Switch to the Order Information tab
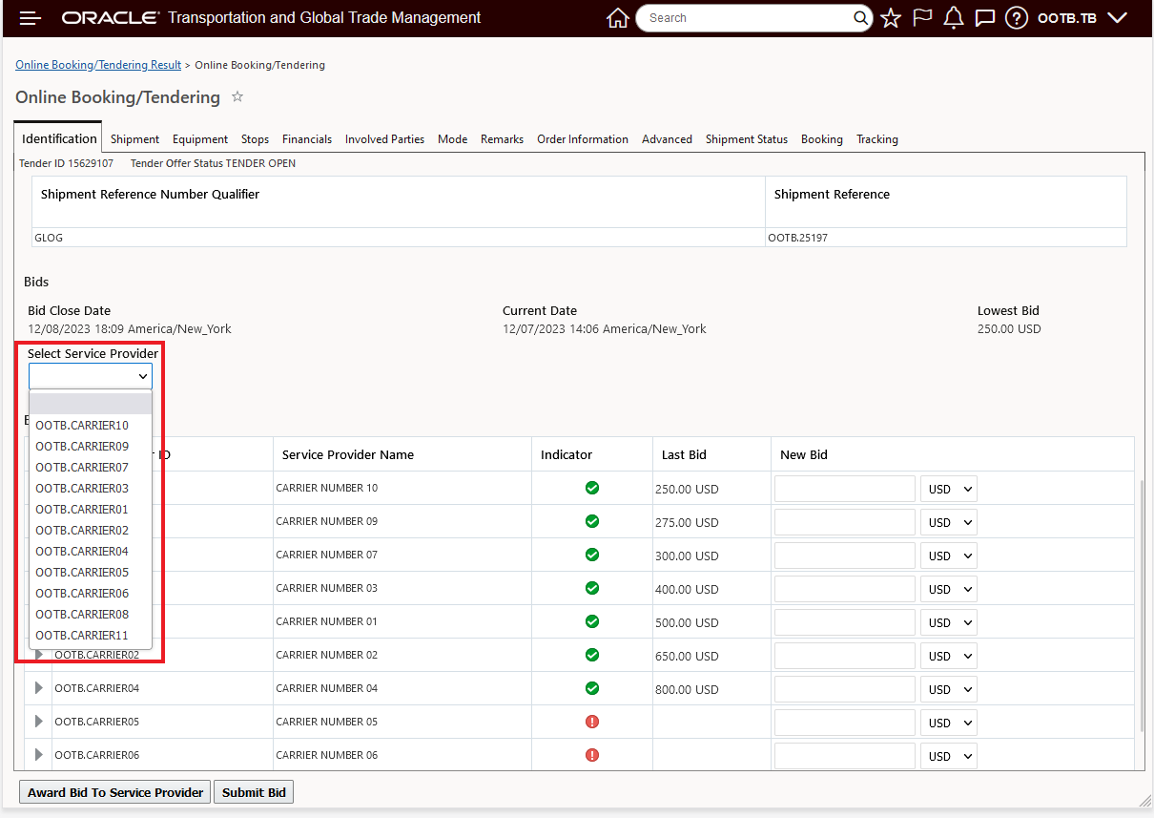The height and width of the screenshot is (818, 1154). 583,139
